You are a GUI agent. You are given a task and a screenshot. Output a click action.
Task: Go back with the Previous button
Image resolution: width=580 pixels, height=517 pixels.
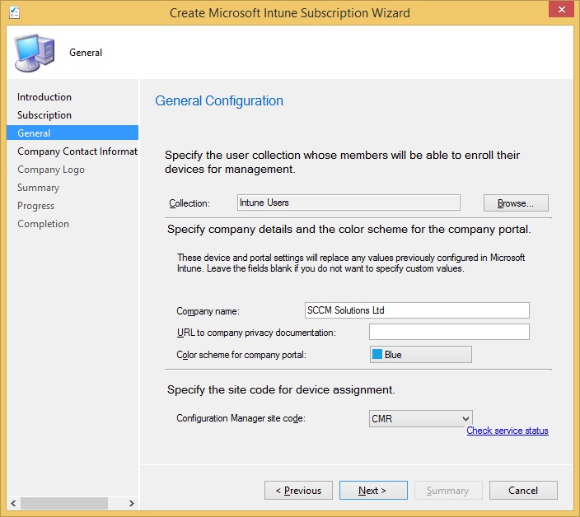[298, 491]
